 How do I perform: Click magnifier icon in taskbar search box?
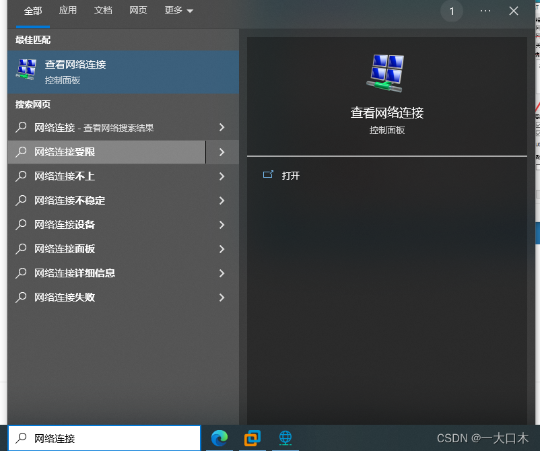coord(21,438)
